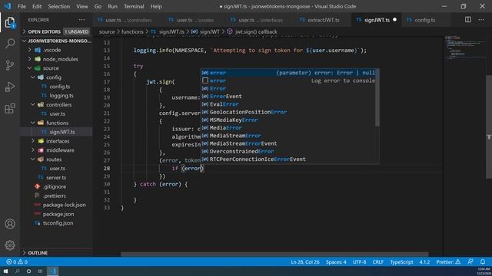Open notifications bell in status bar

point(483,261)
